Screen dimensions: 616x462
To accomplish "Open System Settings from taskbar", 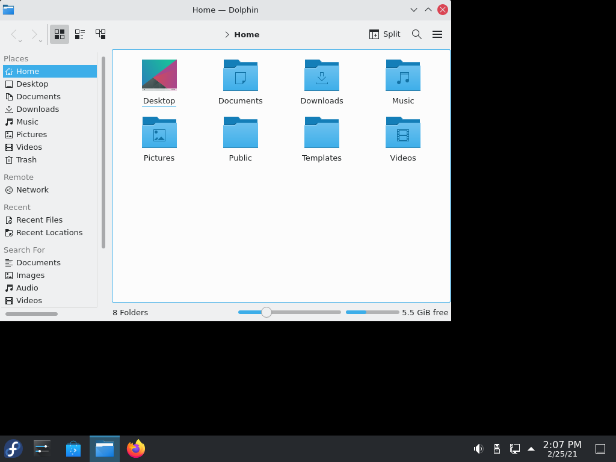I will 42,449.
